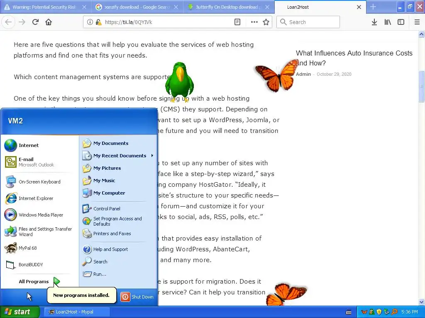Open E-mail Microsoft Outlook in Start menu
425x318 pixels.
pos(39,162)
